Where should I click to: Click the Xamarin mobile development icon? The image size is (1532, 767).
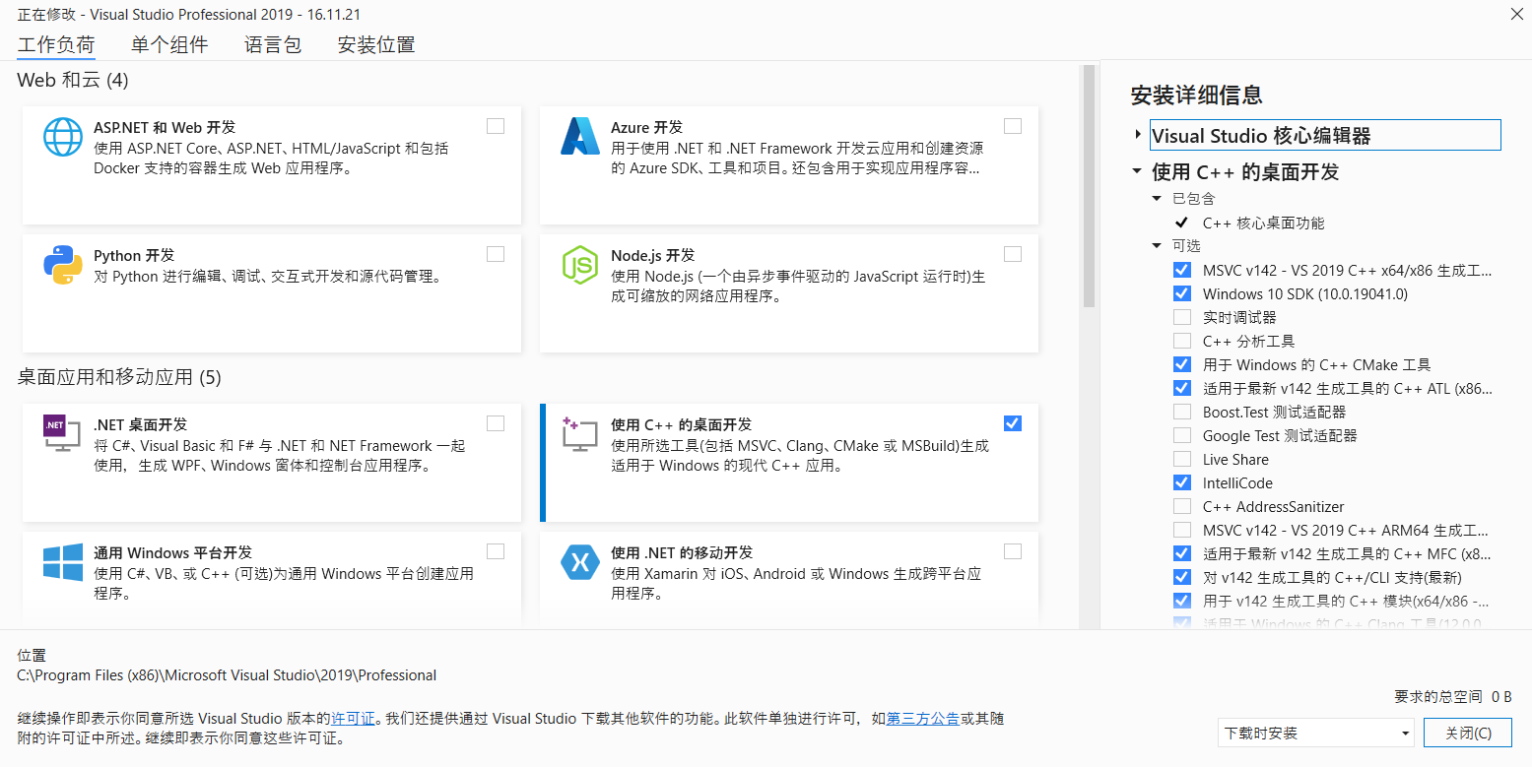click(580, 562)
